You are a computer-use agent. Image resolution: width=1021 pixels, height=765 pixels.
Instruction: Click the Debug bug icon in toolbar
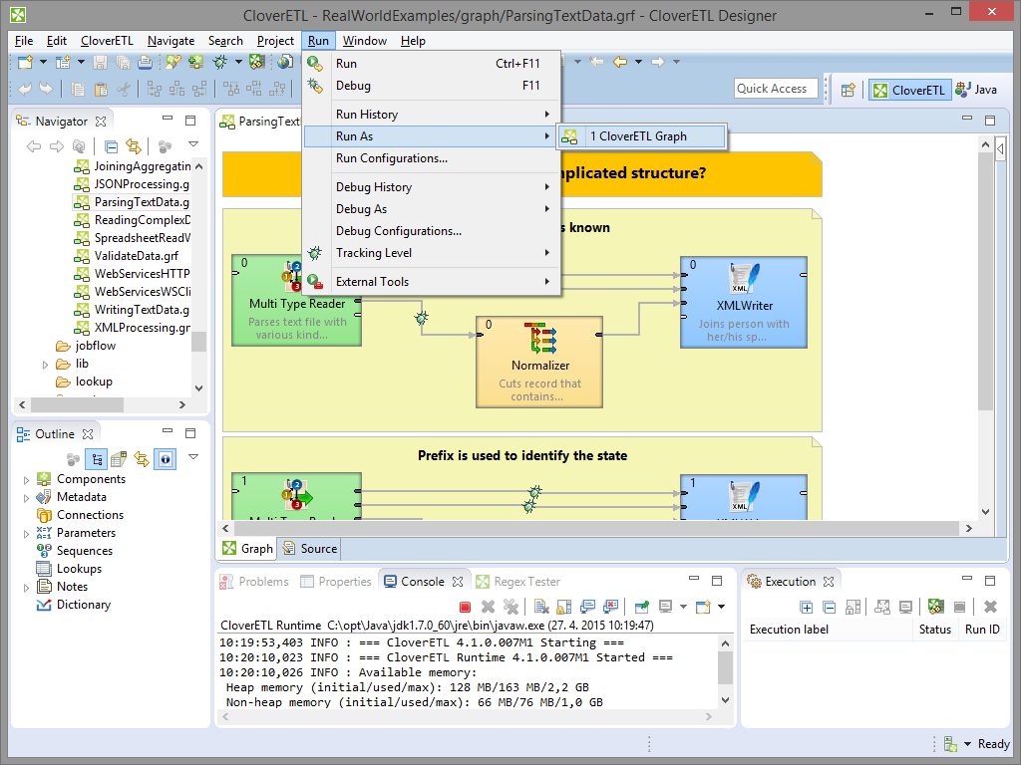pos(218,63)
